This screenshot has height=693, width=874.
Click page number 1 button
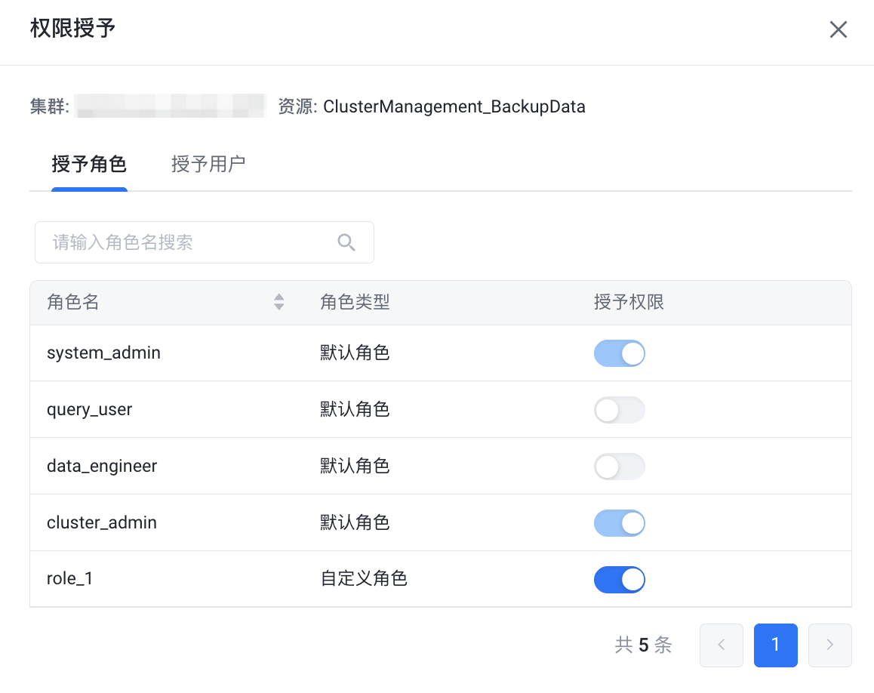click(775, 645)
